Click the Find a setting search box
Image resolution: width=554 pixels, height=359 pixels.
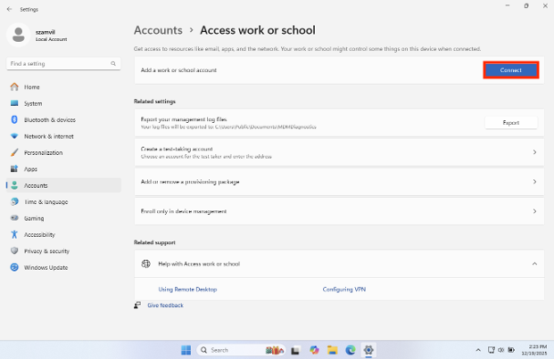[61, 64]
